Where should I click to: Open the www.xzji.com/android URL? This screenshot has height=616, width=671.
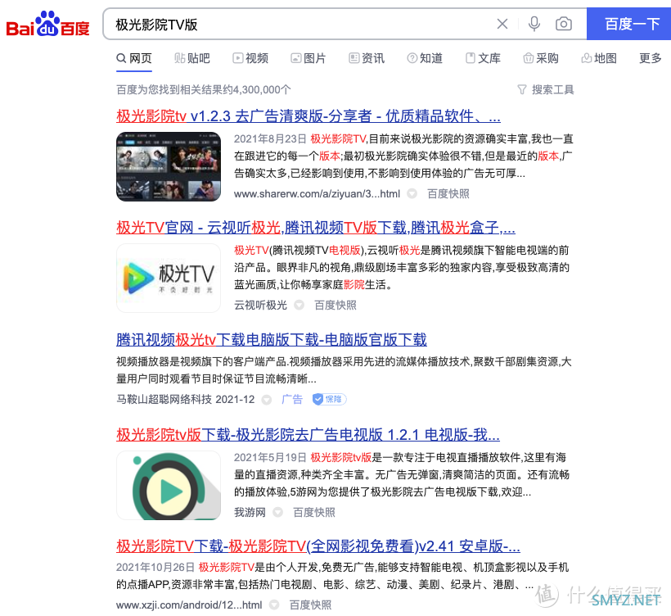189,605
